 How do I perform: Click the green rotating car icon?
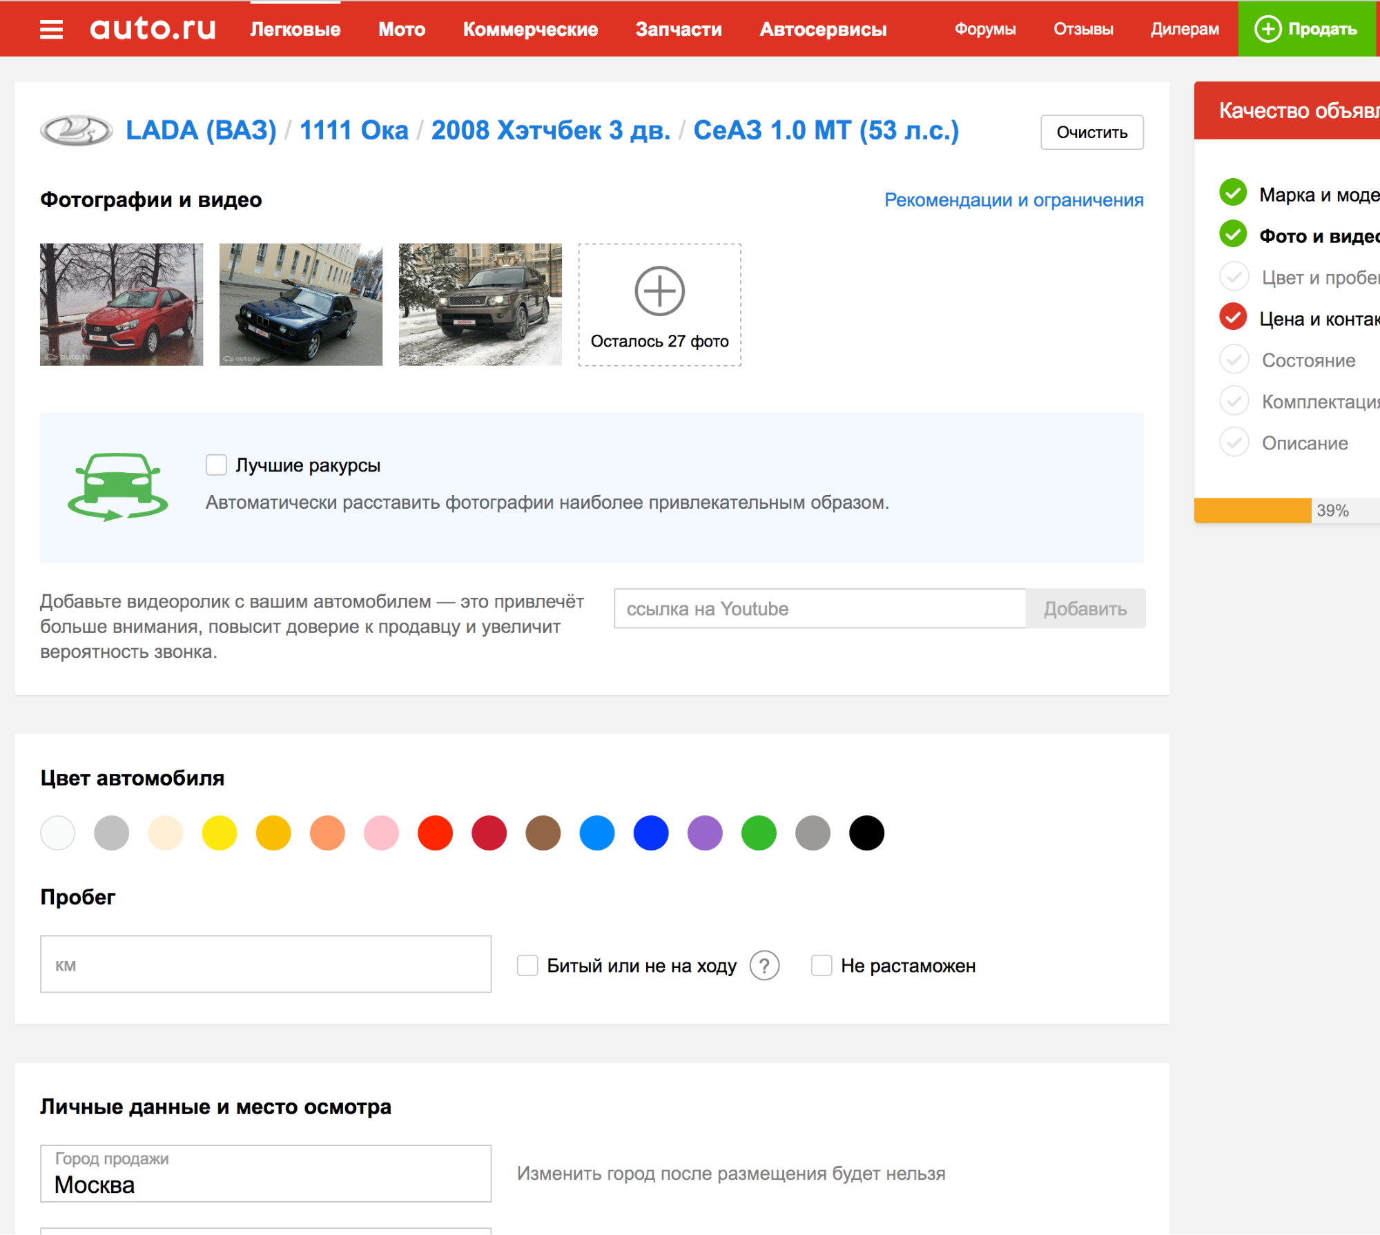(118, 487)
